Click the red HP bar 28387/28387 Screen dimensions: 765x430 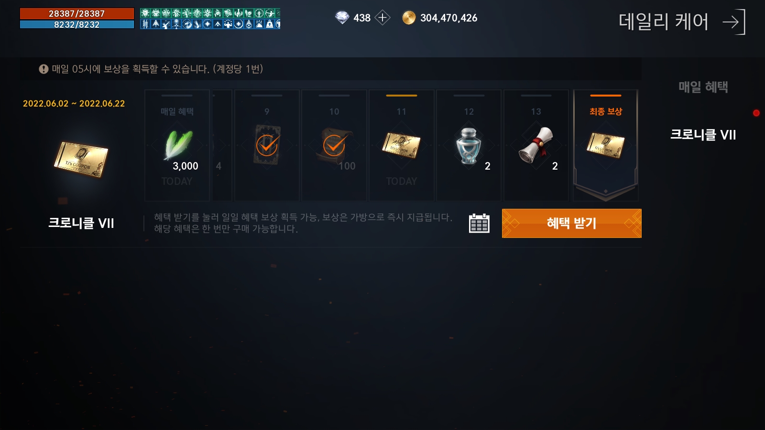(77, 13)
